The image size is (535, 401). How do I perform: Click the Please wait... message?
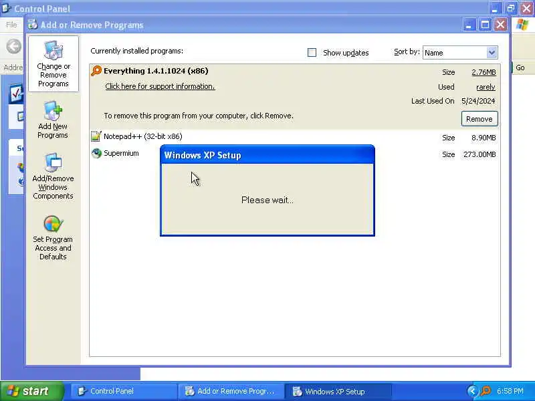coord(267,200)
